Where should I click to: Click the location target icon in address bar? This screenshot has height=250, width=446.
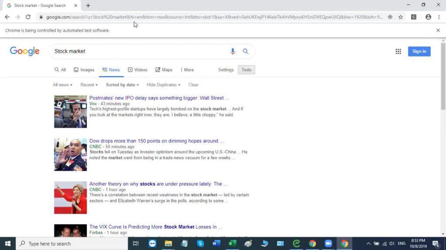pyautogui.click(x=390, y=17)
